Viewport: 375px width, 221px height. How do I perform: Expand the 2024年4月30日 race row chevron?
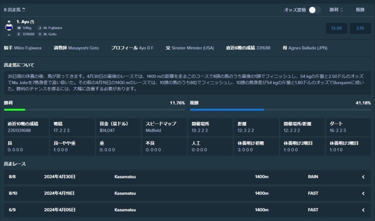(363, 177)
